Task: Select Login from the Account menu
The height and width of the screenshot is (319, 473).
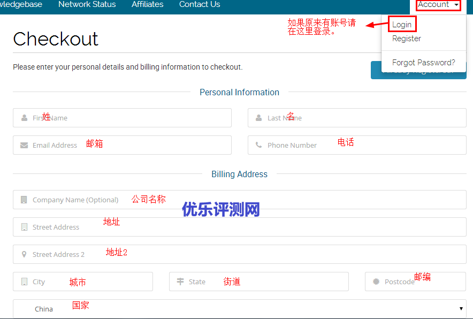Action: tap(402, 25)
